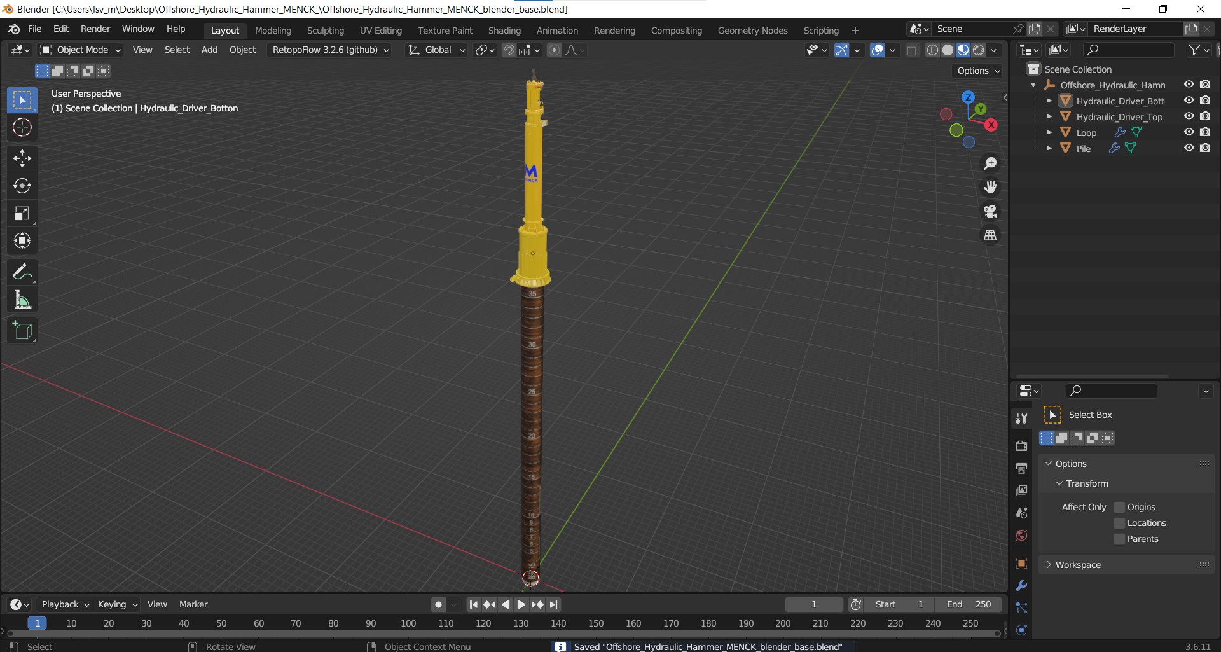Open the Object Mode dropdown
This screenshot has height=652, width=1221.
[x=80, y=50]
